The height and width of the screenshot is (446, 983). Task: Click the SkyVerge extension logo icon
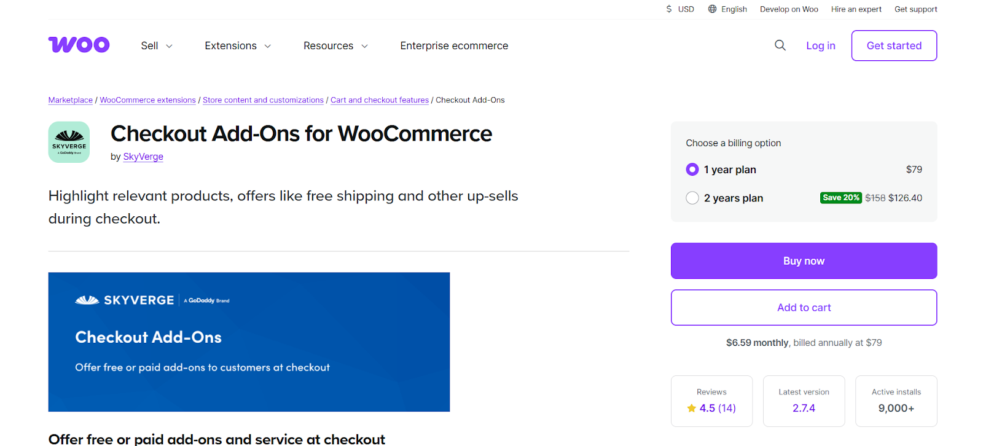tap(69, 142)
